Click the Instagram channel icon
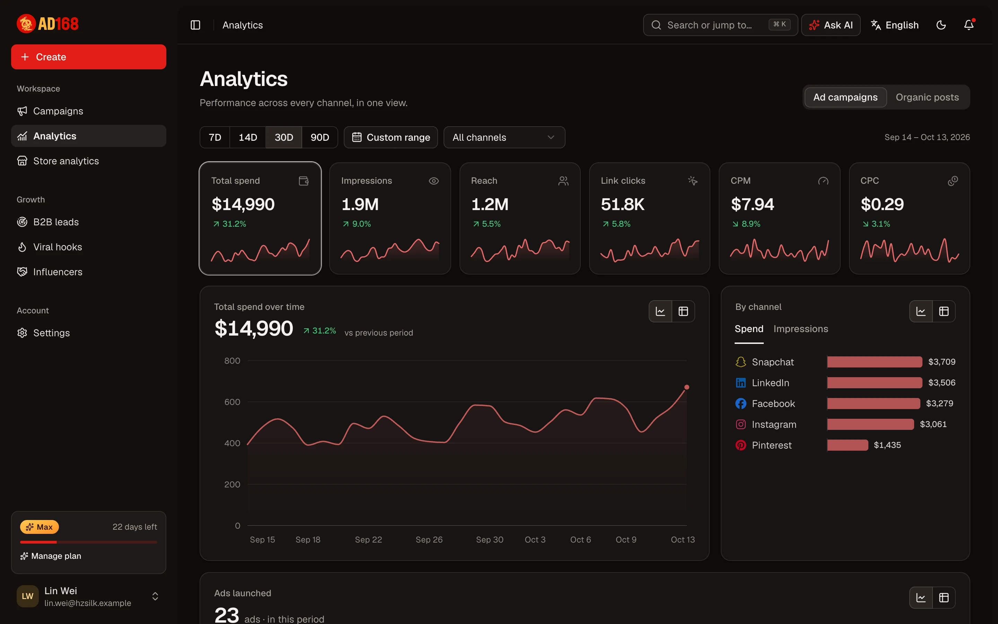 click(741, 424)
